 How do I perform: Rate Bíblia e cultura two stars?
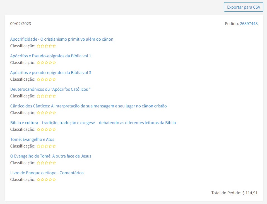(x=42, y=129)
